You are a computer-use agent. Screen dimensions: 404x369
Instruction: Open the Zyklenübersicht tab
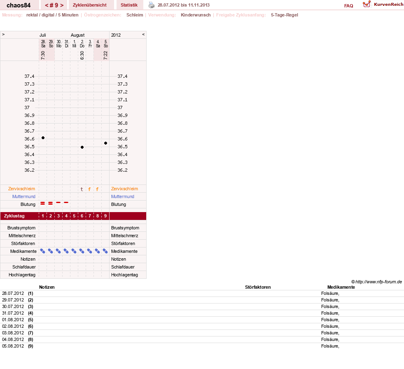point(90,5)
